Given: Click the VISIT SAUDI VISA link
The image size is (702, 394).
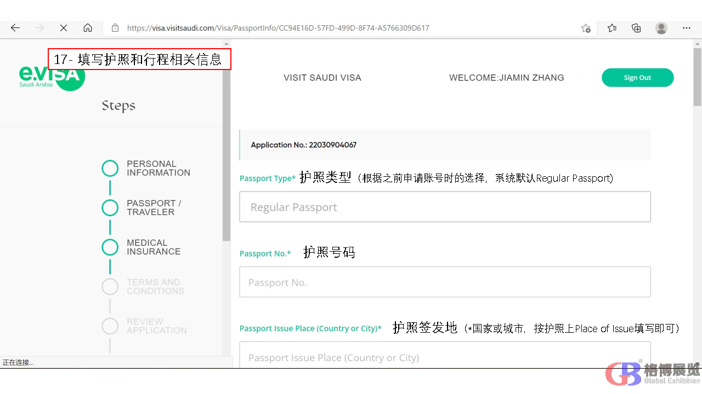Looking at the screenshot, I should click(322, 78).
